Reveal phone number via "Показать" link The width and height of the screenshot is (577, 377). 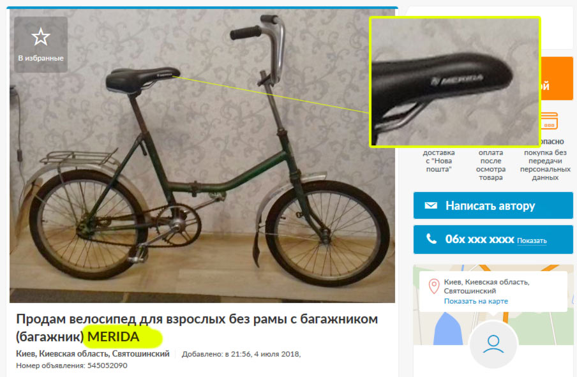click(532, 240)
